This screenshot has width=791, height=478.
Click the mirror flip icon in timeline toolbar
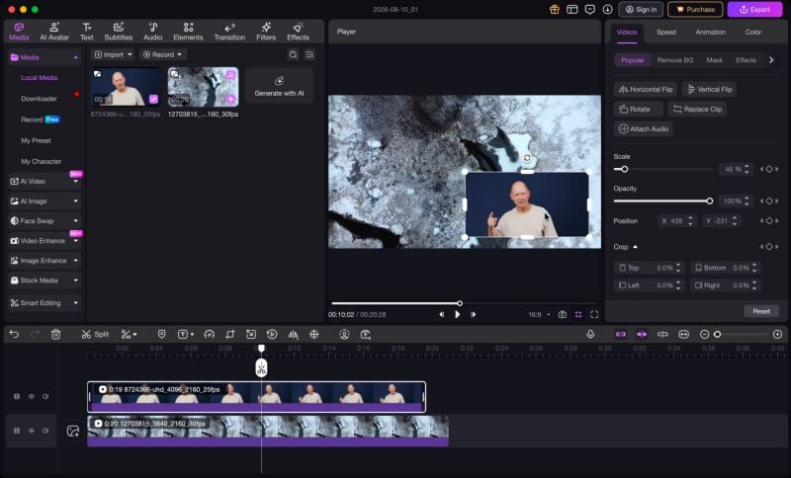tap(293, 334)
